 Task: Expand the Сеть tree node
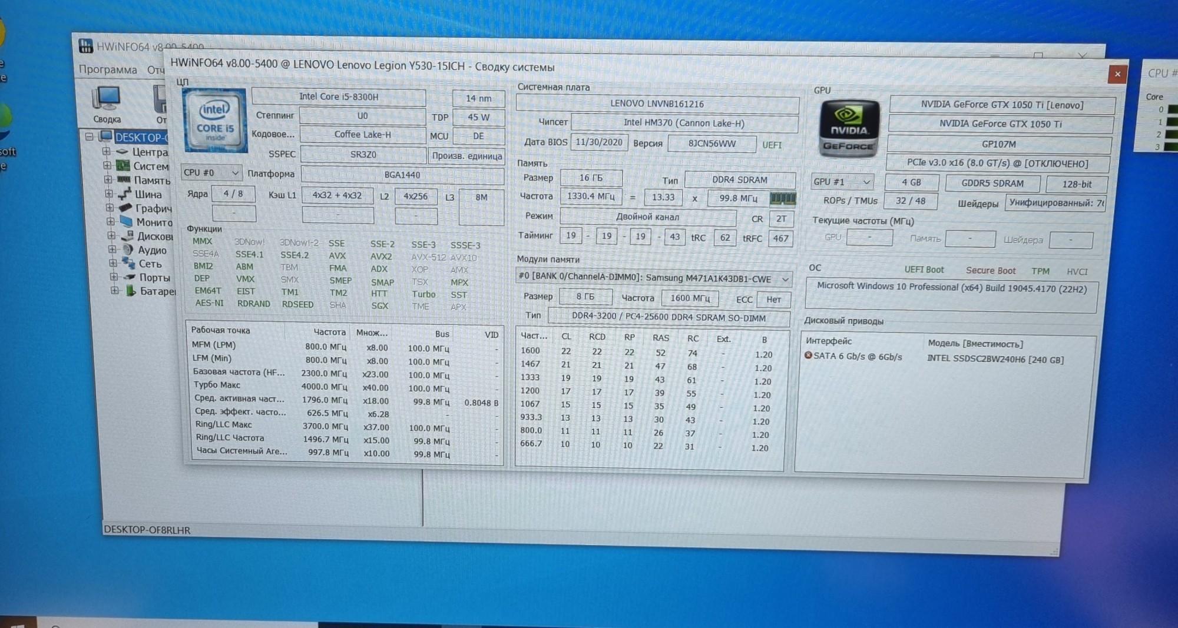tap(112, 263)
